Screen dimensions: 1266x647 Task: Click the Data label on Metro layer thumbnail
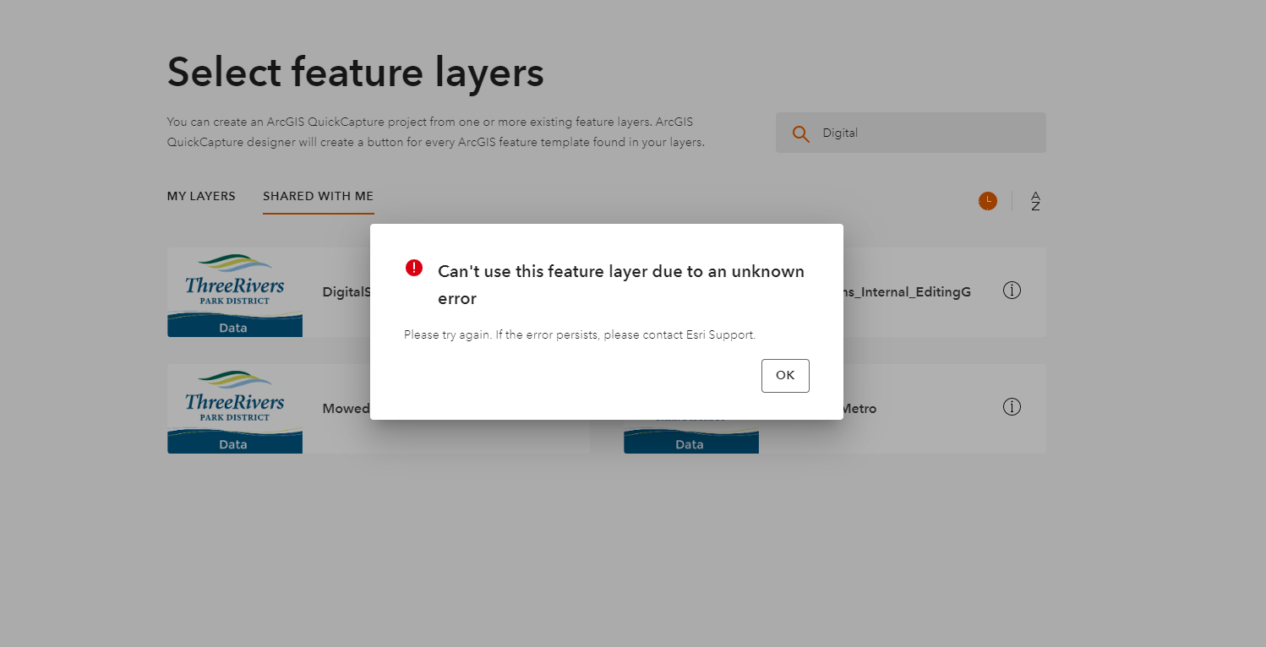(690, 444)
